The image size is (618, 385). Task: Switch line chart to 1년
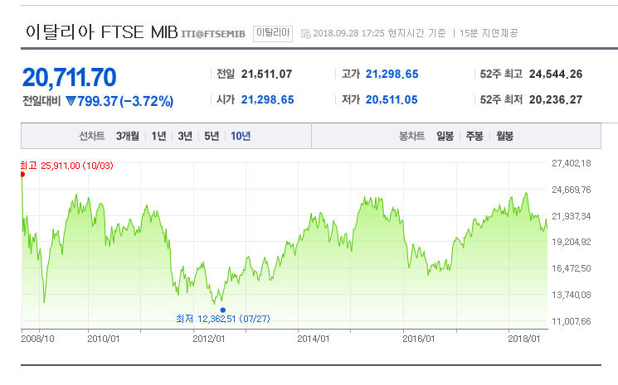(158, 136)
